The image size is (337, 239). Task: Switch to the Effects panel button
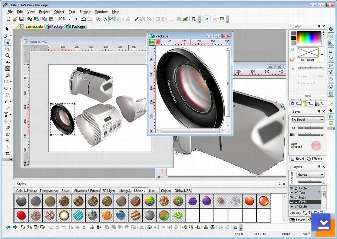click(314, 159)
